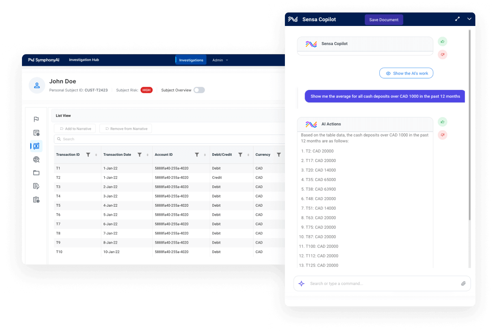Filter the Debit/Credit column

tap(240, 155)
